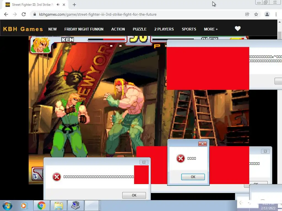Open the NEW games menu
The image size is (282, 211).
coord(53,29)
